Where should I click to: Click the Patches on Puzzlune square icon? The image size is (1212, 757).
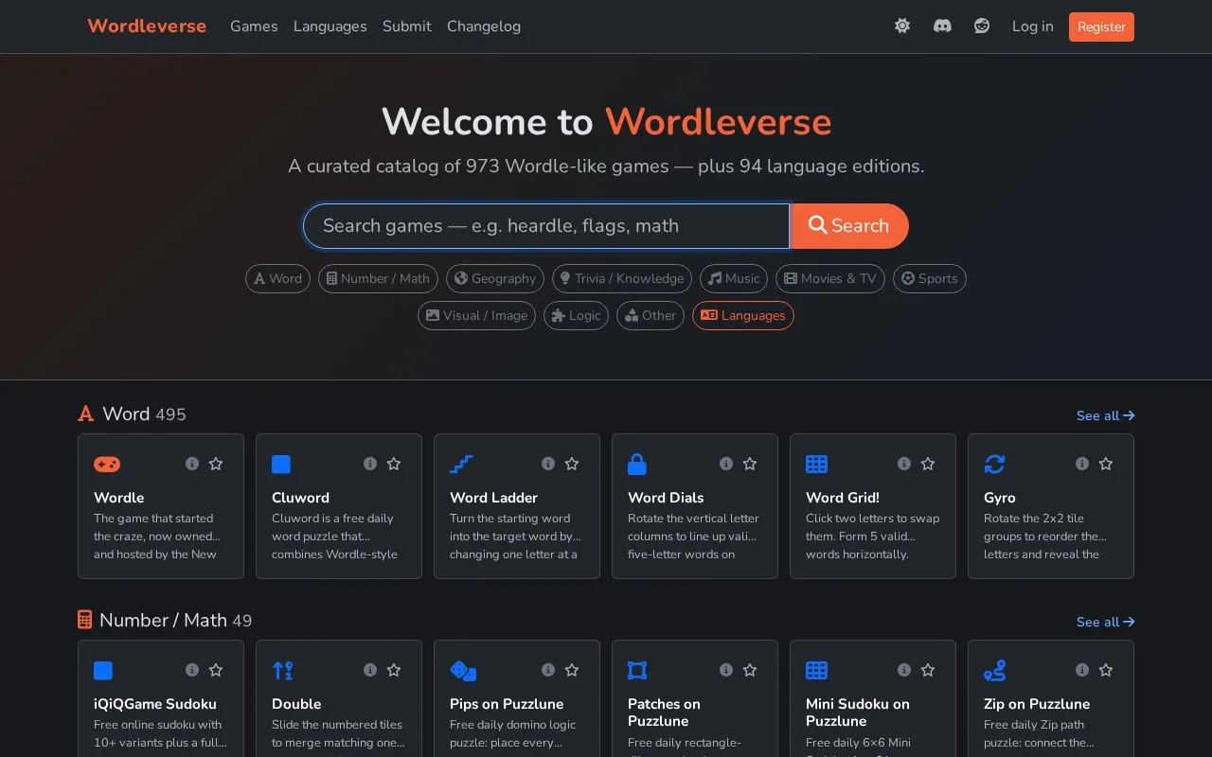[x=637, y=670]
